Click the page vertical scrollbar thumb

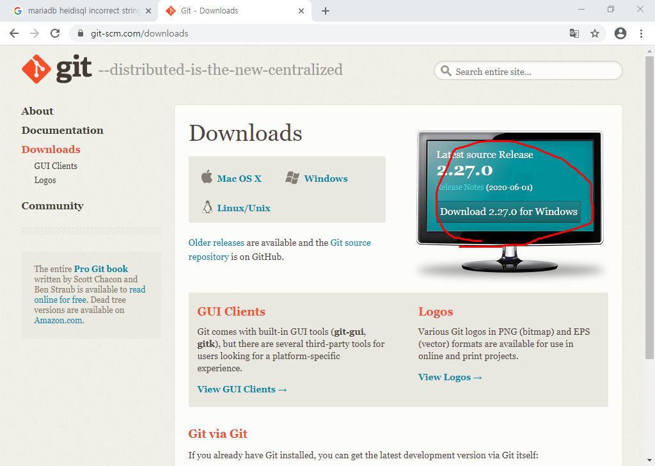click(x=649, y=207)
